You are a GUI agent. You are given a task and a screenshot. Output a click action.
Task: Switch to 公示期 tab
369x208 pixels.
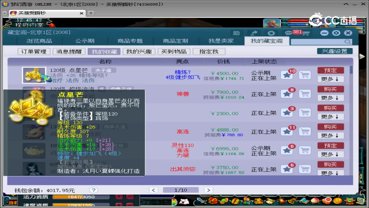click(x=85, y=41)
